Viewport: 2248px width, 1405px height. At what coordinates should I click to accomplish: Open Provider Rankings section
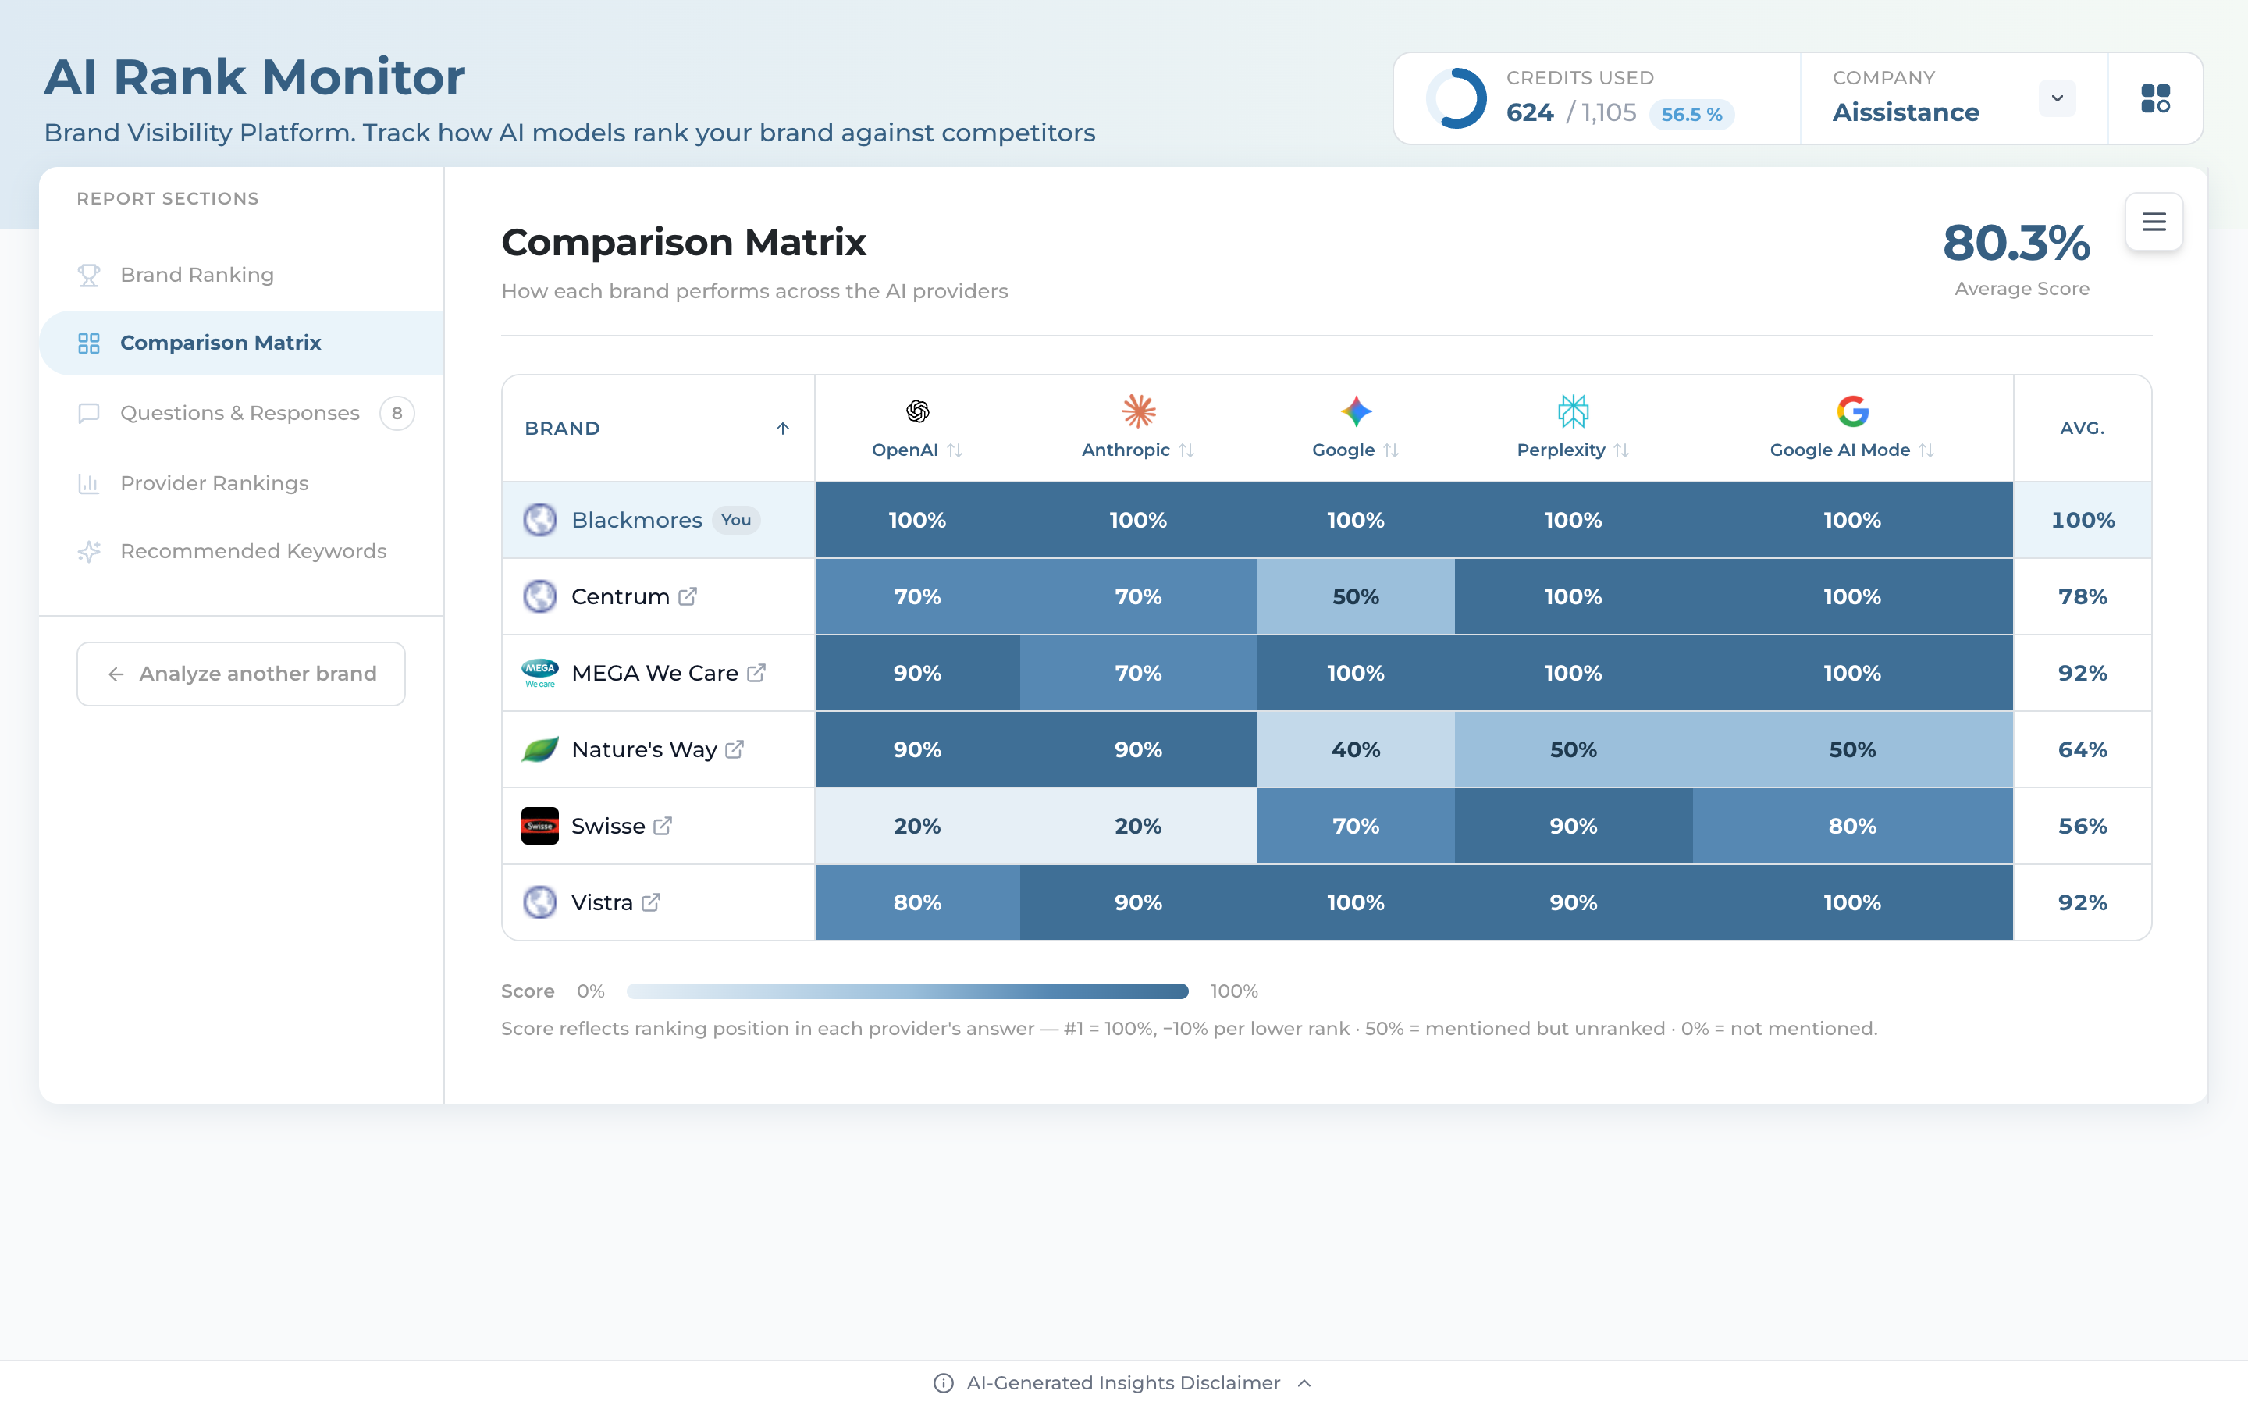(241, 483)
